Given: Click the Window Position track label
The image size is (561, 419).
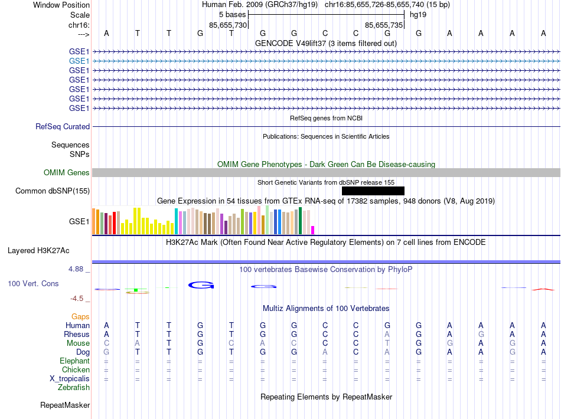Looking at the screenshot, I should coord(61,5).
